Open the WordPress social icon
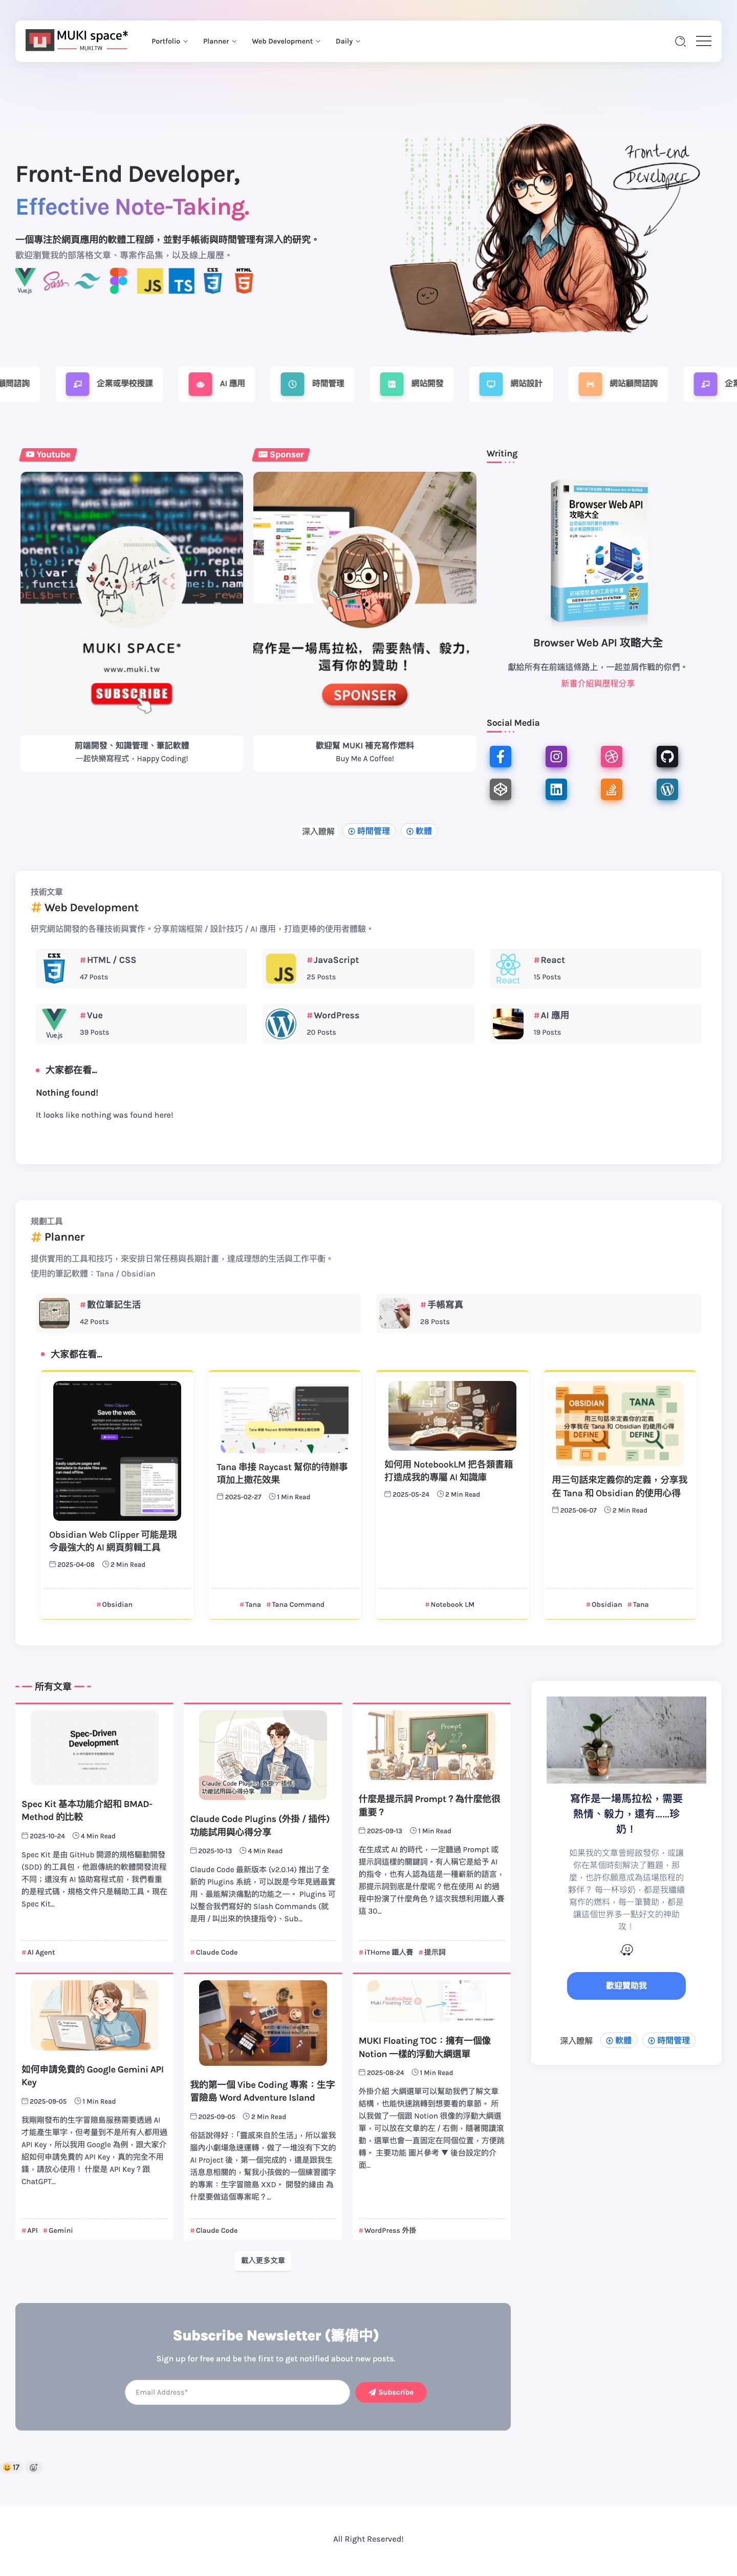Screen dimensions: 737x2576 point(667,790)
